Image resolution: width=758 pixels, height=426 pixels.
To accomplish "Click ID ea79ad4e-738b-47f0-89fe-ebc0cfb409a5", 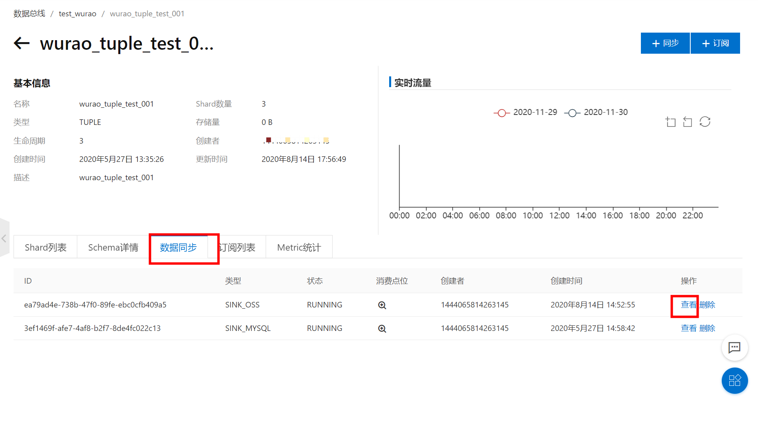I will click(95, 305).
